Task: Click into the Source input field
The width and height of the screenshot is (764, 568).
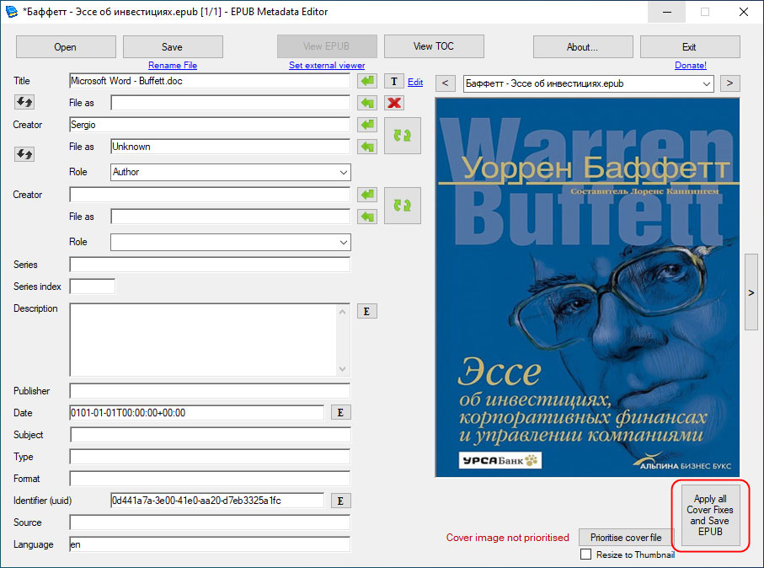Action: [210, 522]
